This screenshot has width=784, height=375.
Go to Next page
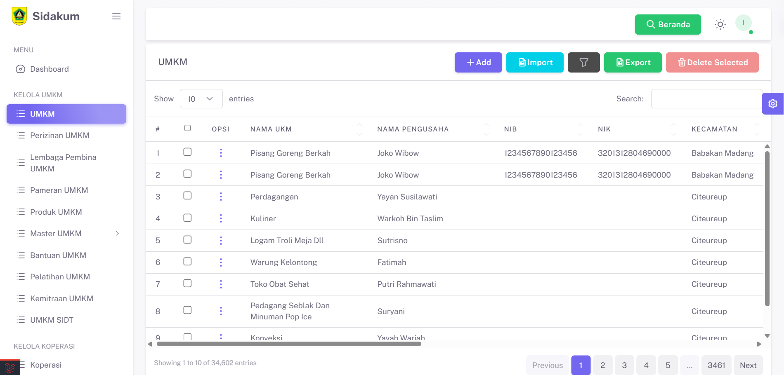pyautogui.click(x=748, y=365)
